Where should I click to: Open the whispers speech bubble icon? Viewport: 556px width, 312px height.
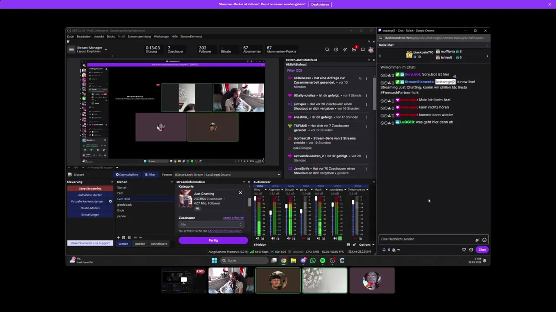[363, 49]
